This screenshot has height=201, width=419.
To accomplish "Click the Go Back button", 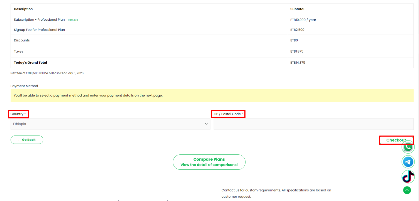I will pyautogui.click(x=27, y=140).
